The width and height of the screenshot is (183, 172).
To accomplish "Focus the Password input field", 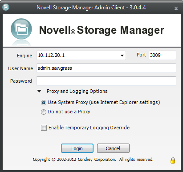I will pyautogui.click(x=106, y=81).
